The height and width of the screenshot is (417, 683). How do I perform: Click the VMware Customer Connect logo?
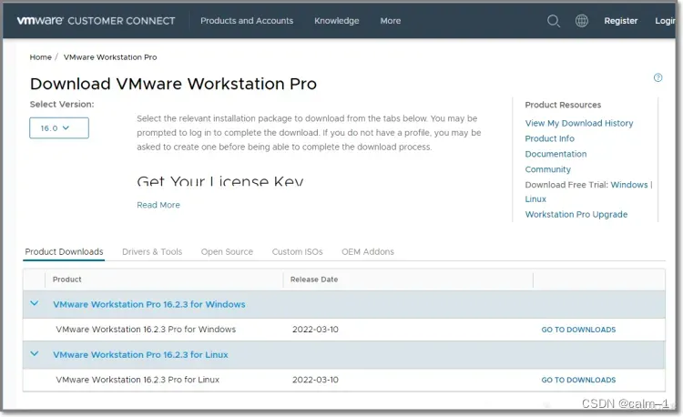tap(96, 20)
